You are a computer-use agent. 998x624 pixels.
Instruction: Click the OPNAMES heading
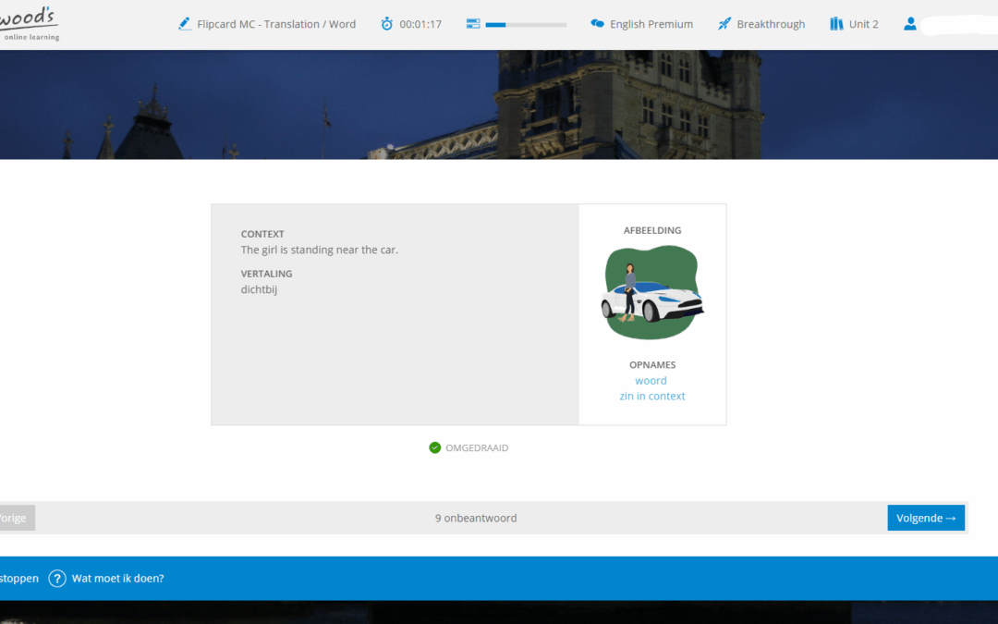pyautogui.click(x=652, y=364)
